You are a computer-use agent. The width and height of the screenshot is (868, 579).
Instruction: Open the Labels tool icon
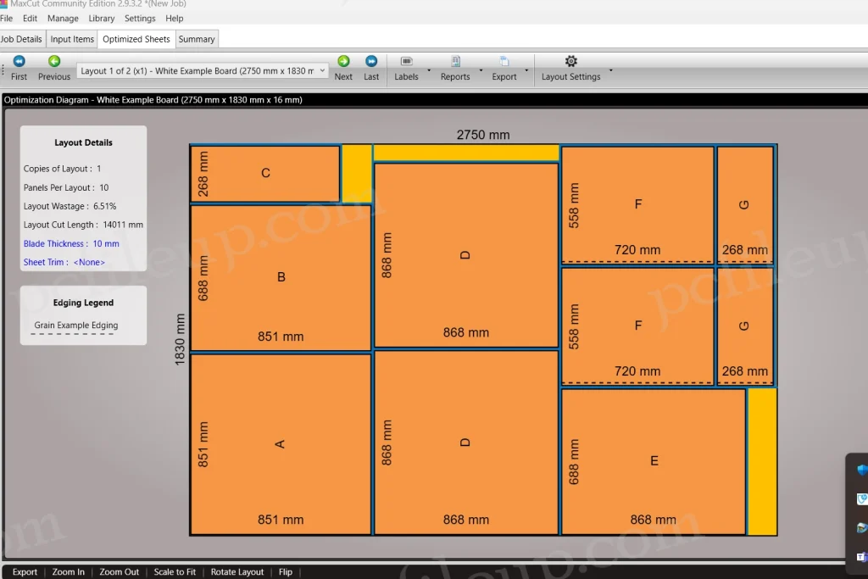point(406,61)
